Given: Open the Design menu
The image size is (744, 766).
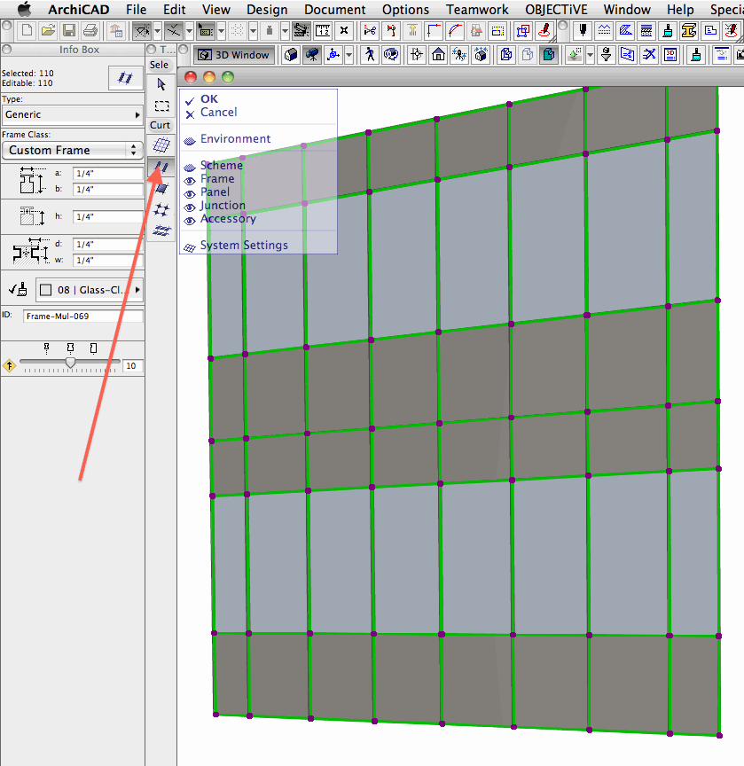Looking at the screenshot, I should click(x=267, y=10).
